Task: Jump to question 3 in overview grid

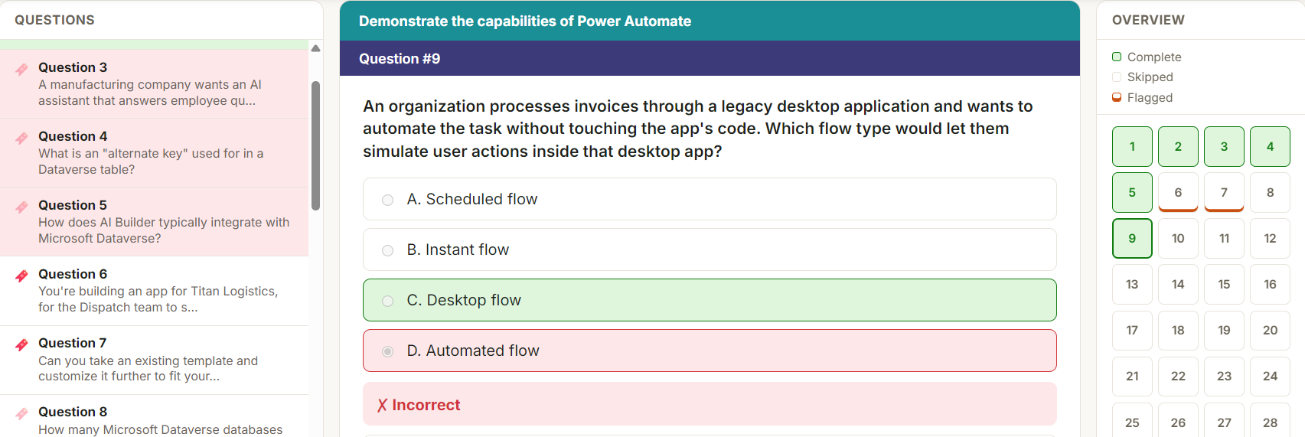Action: click(1224, 146)
